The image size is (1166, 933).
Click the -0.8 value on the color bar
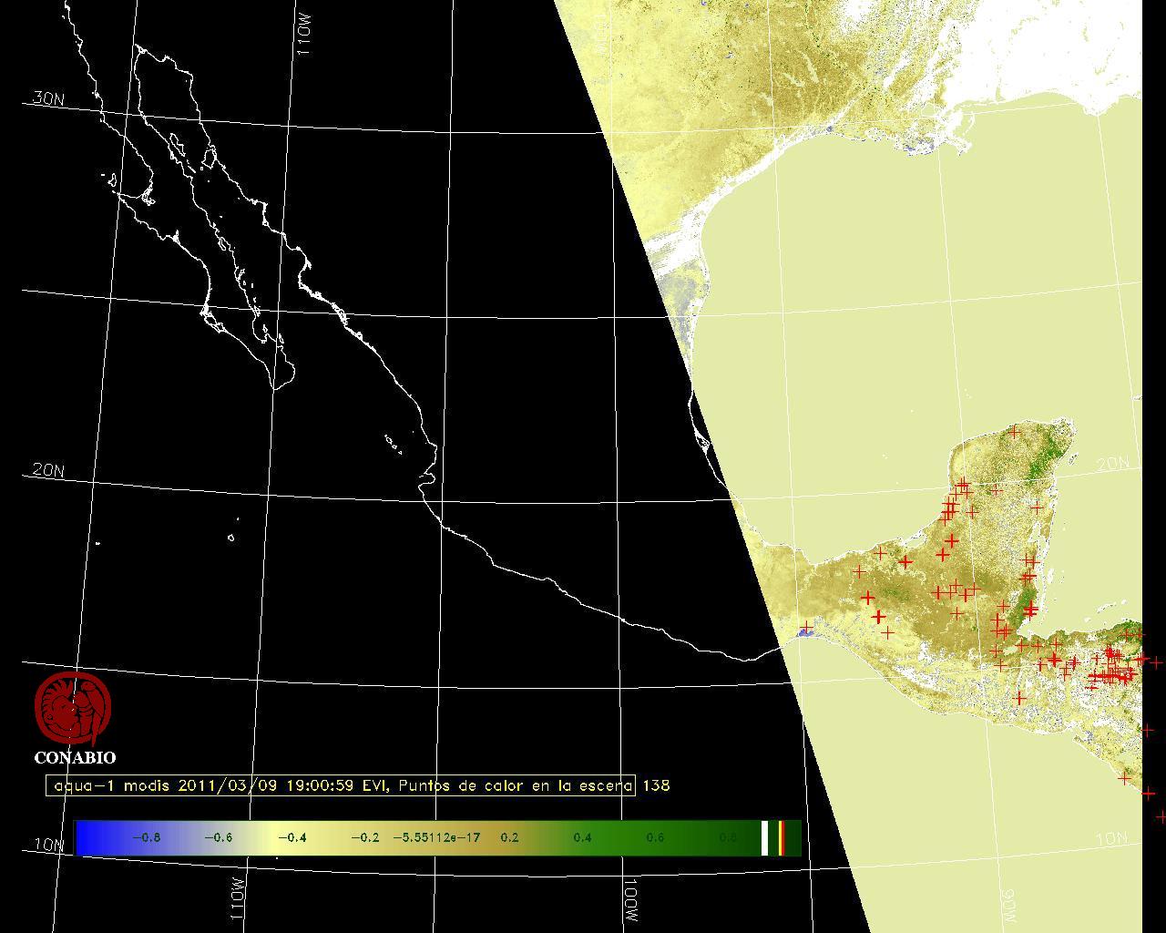(147, 837)
